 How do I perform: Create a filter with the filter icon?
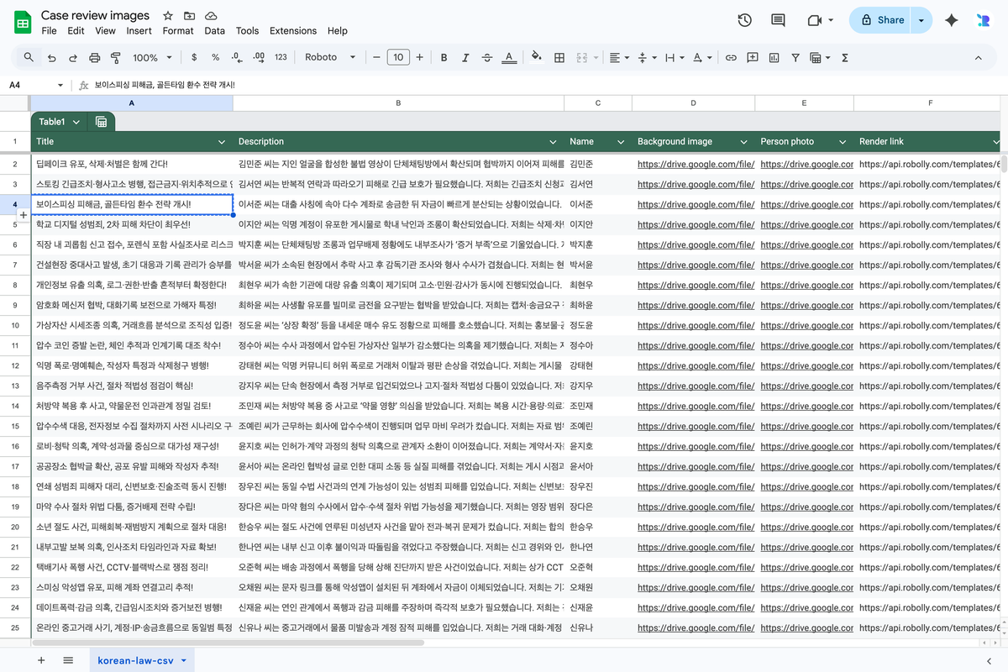point(794,57)
